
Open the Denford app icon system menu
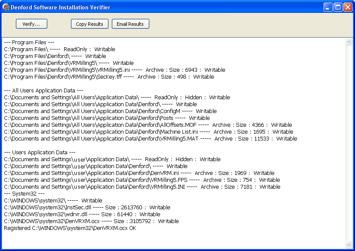[6, 7]
